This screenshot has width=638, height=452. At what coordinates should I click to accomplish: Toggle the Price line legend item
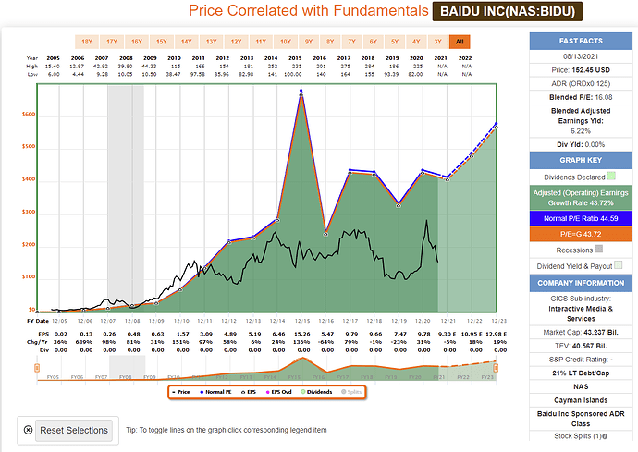tap(181, 392)
